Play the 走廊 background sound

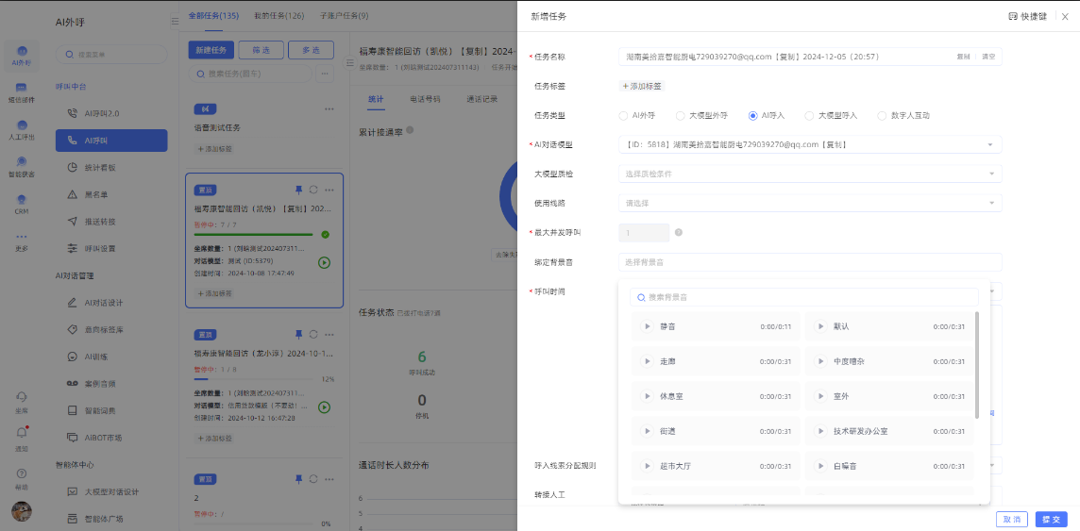(647, 361)
